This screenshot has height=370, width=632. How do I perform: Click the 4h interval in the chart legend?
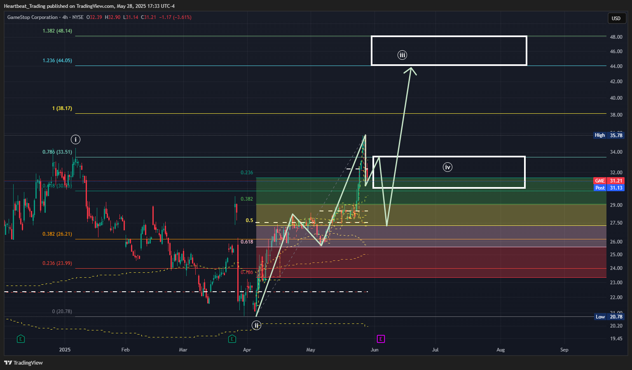coord(65,17)
